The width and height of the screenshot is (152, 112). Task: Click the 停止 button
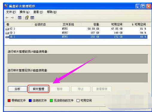[x=81, y=89]
